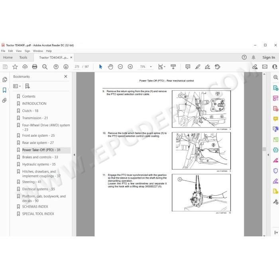Select Rear axle system - 27 bookmark

38,143
